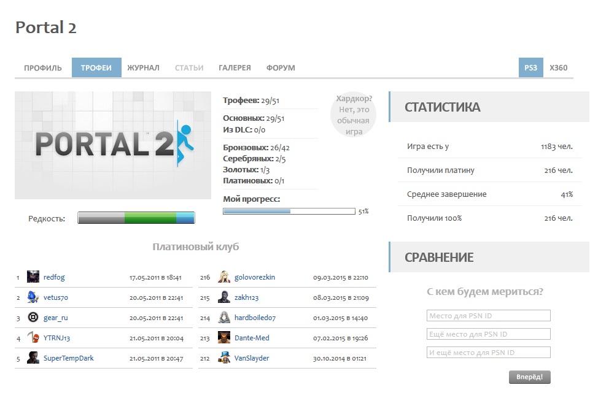Viewport: 590px width, 409px height.
Task: Select the X360 platform toggle
Action: [x=558, y=68]
